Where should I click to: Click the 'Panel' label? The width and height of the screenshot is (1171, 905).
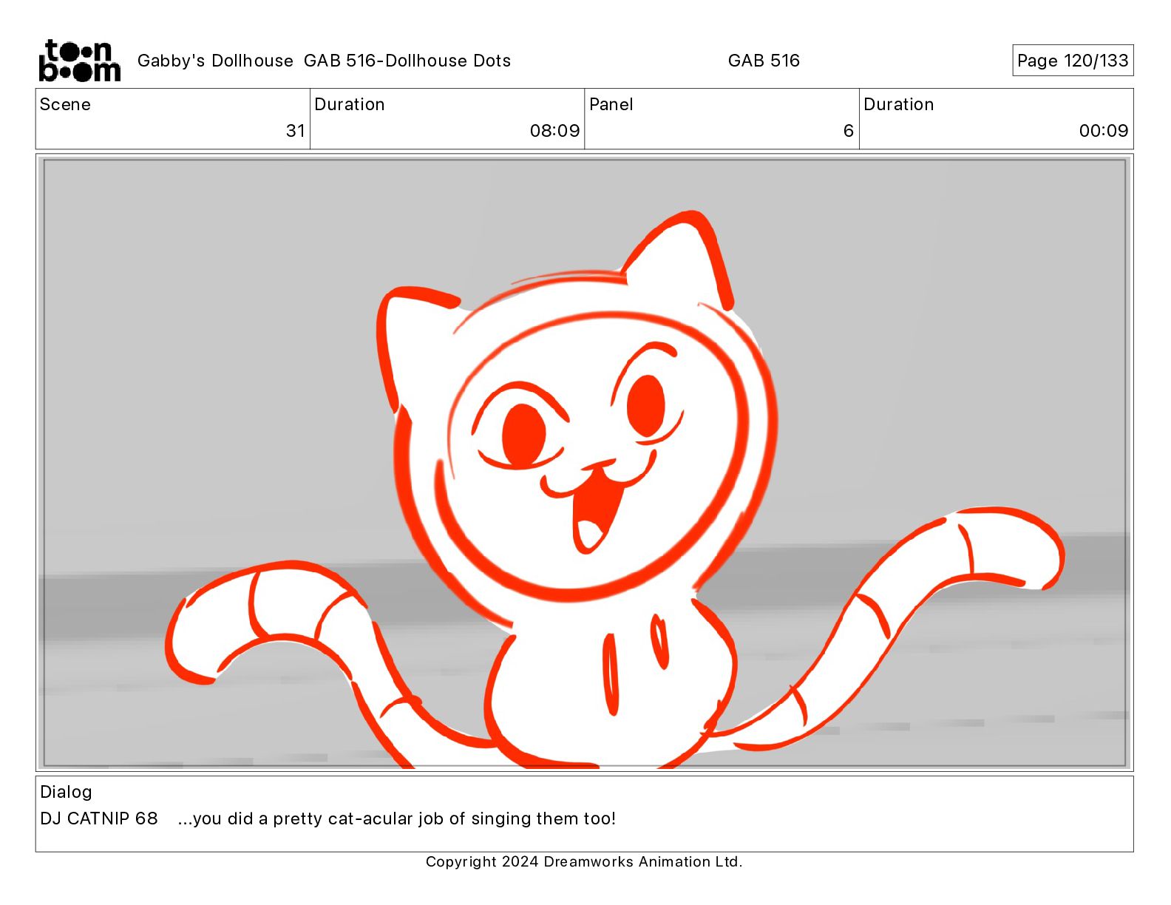click(x=611, y=104)
